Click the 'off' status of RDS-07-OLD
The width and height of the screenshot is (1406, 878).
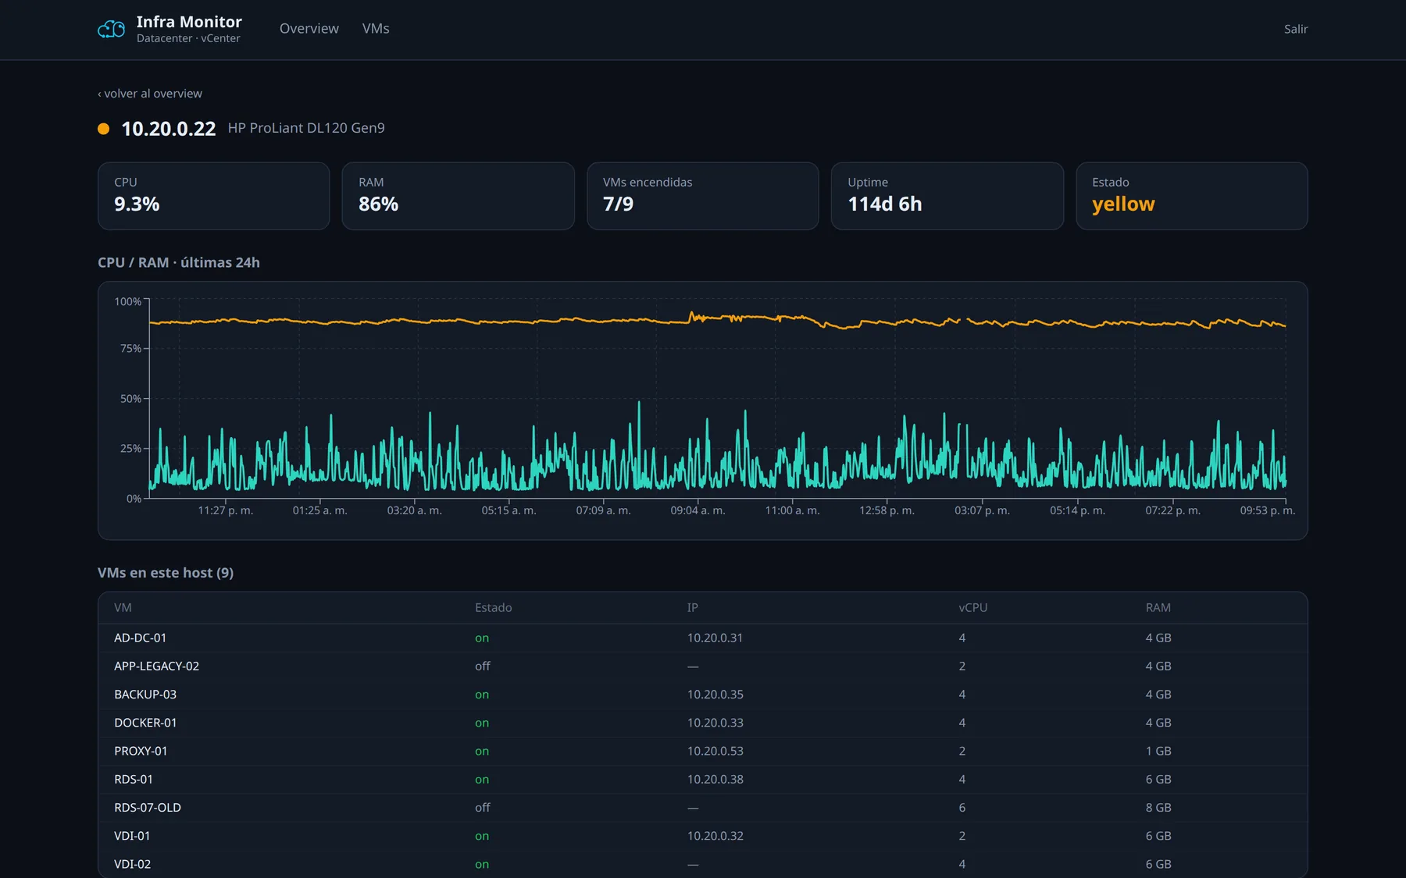point(483,808)
